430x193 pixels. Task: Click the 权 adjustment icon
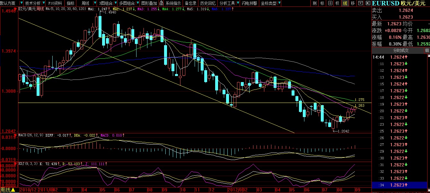pos(338,3)
